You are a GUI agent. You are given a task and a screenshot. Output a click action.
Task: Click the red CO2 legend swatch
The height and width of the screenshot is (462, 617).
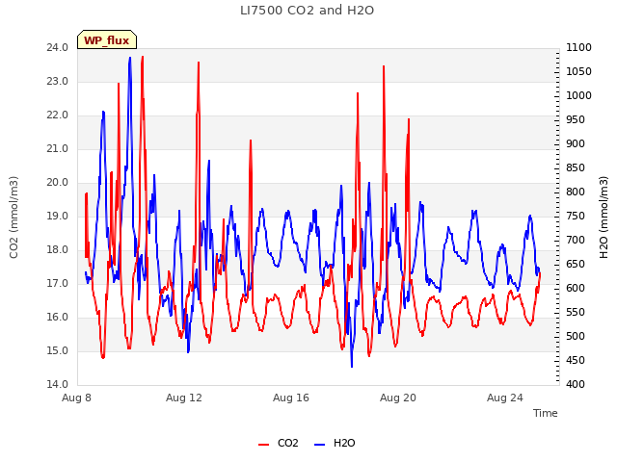click(263, 445)
